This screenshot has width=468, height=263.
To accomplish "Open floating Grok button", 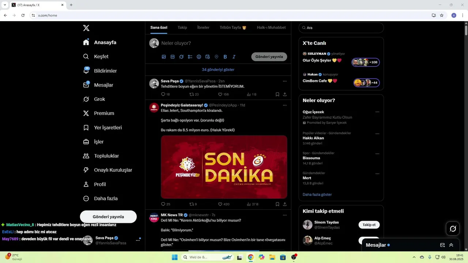I will (x=453, y=229).
